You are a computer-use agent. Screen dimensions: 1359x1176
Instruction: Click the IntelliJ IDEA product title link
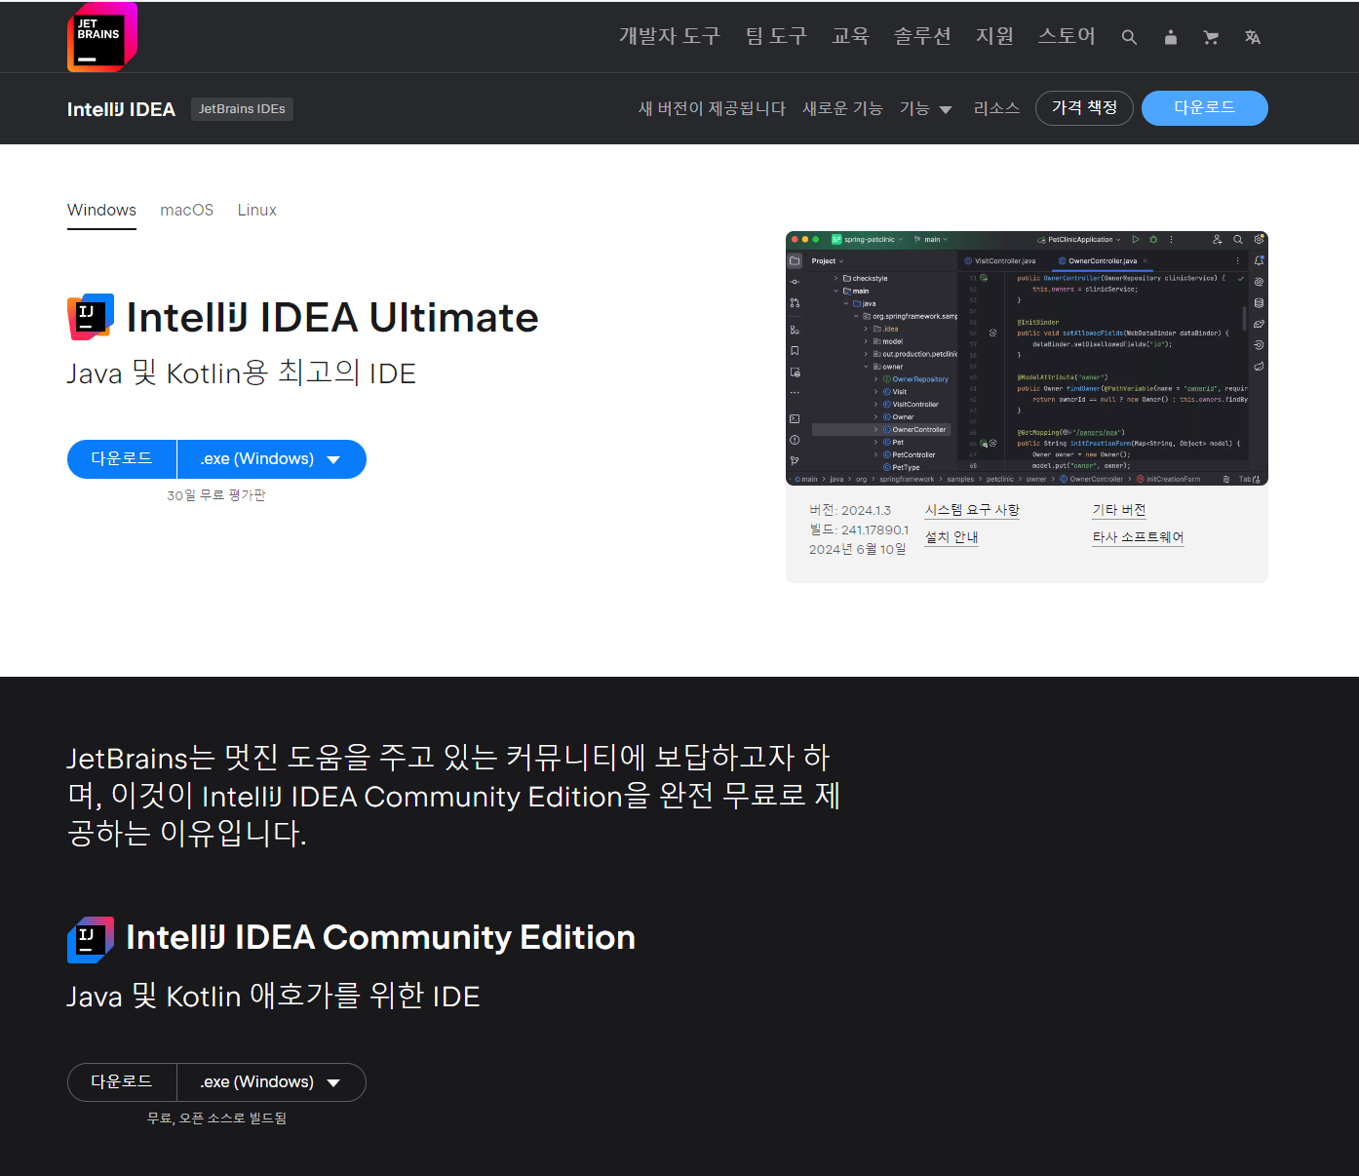click(121, 109)
